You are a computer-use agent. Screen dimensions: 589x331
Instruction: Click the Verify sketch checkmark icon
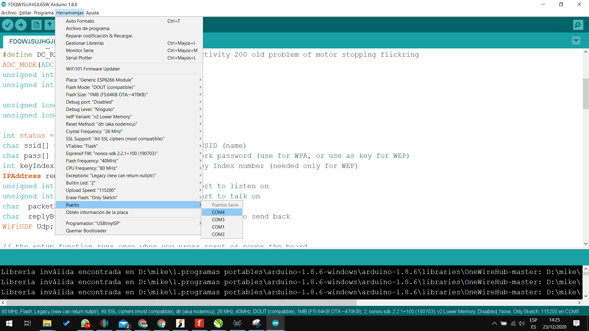point(8,25)
